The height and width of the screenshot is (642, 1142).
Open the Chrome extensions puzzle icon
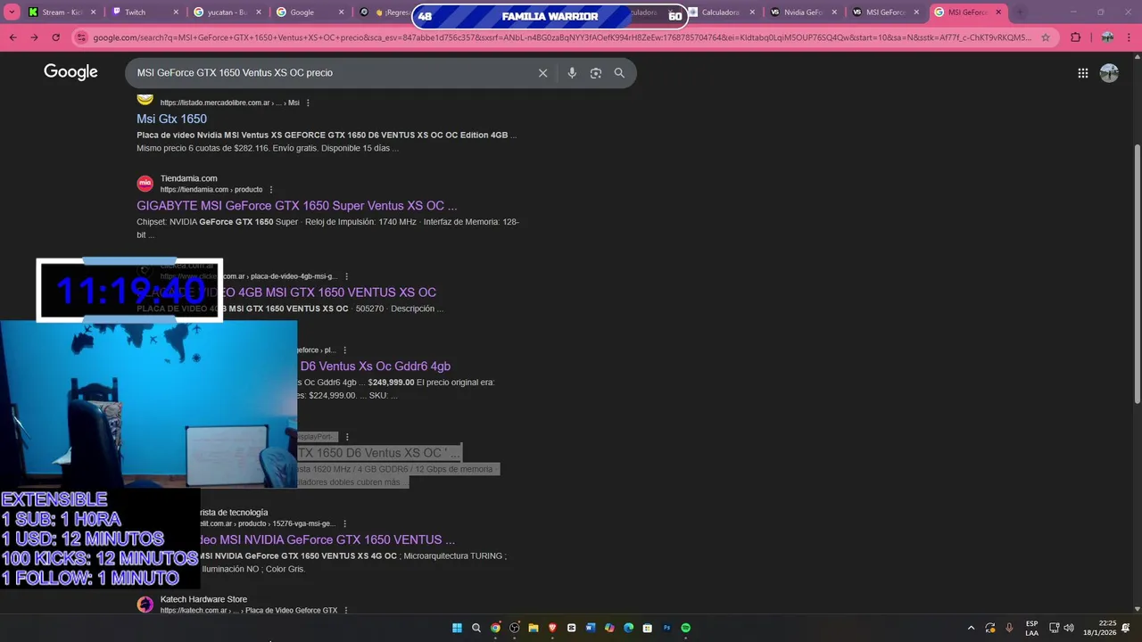pos(1075,37)
